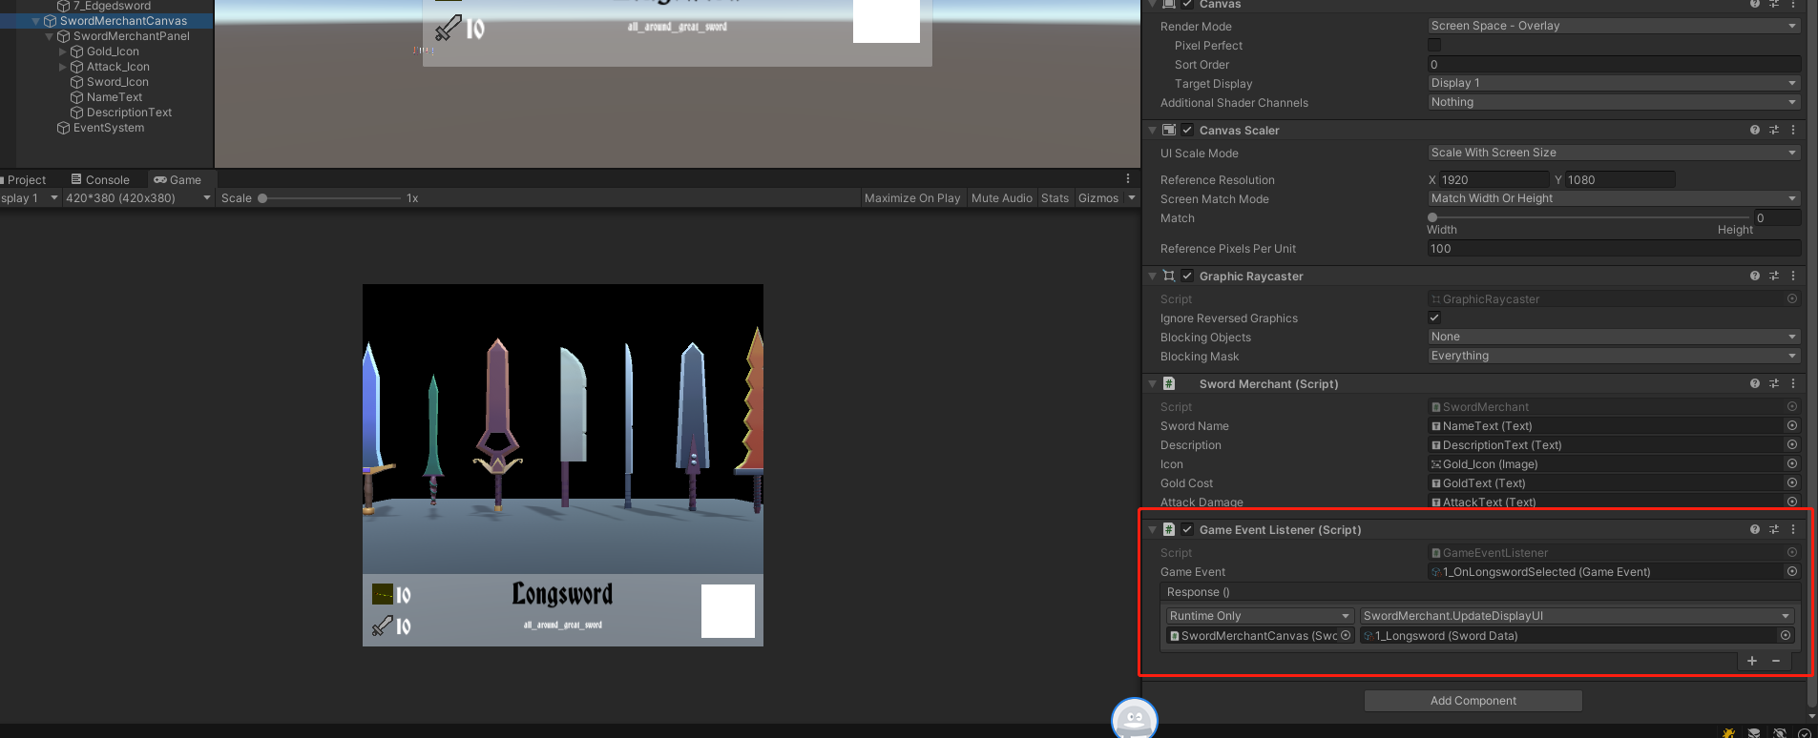
Task: Open object picker for 1_Longsword argument
Action: [x=1785, y=635]
